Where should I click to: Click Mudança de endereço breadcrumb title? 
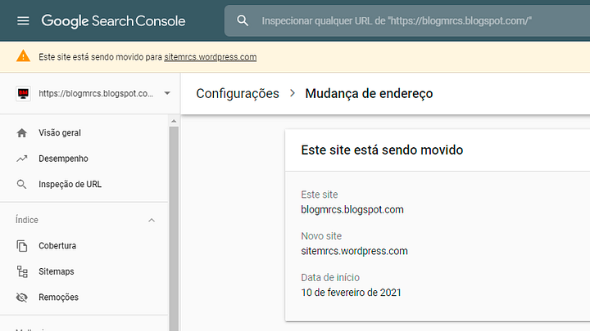tap(369, 93)
